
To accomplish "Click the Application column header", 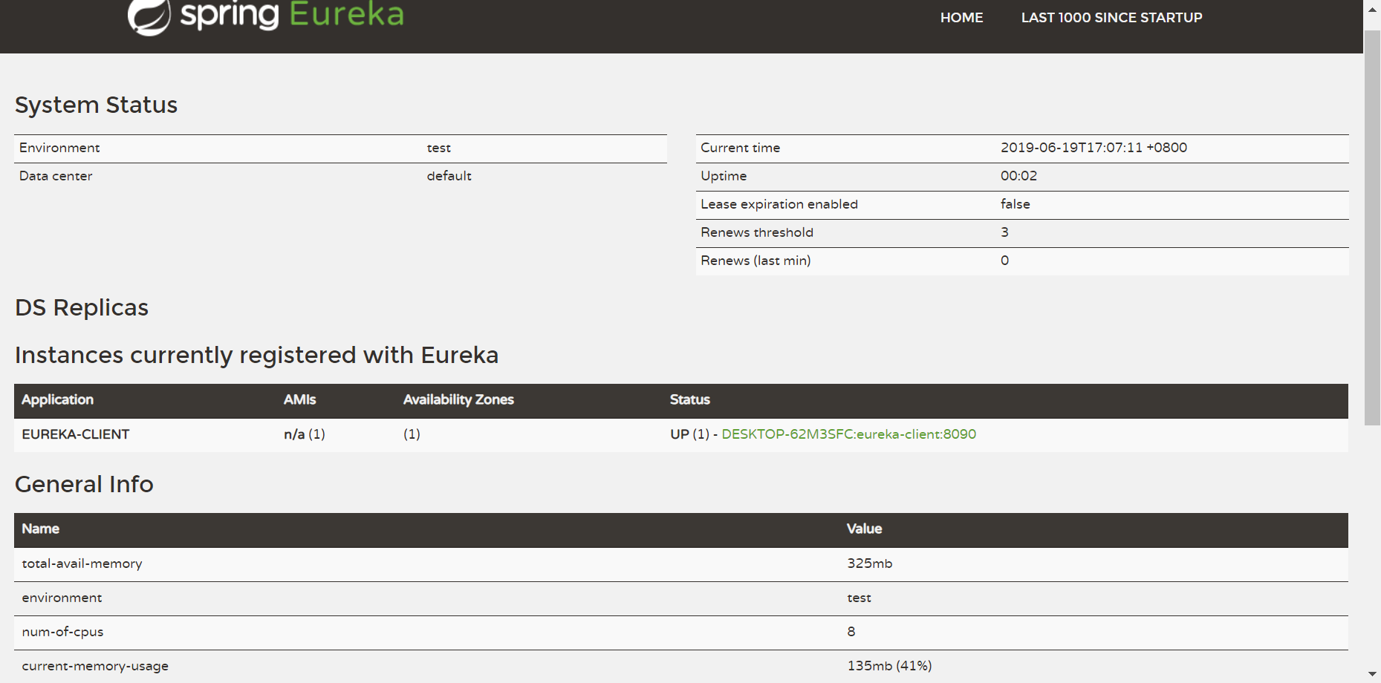I will click(57, 399).
